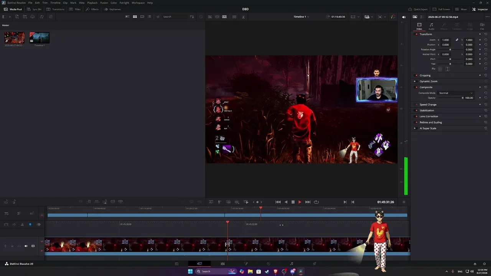491x276 pixels.
Task: Open the Keyframes panel
Action: click(112, 9)
